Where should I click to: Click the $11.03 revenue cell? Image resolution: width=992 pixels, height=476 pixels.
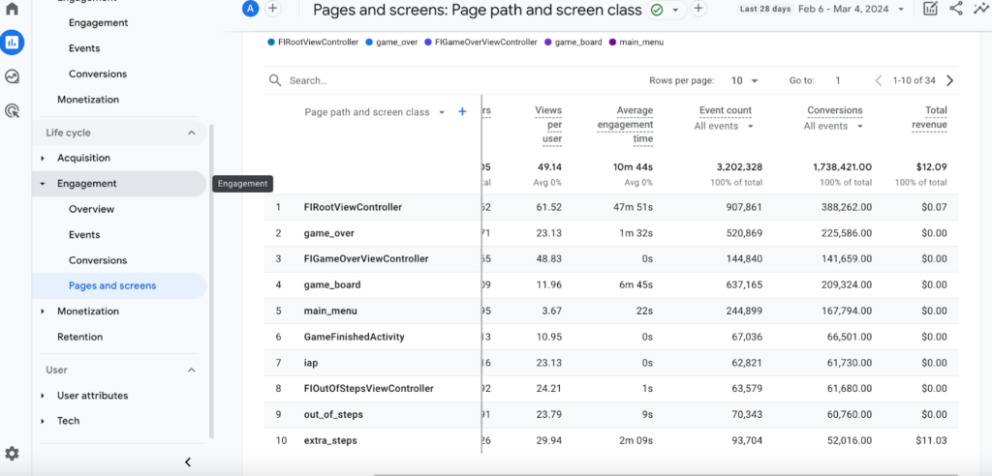click(933, 440)
